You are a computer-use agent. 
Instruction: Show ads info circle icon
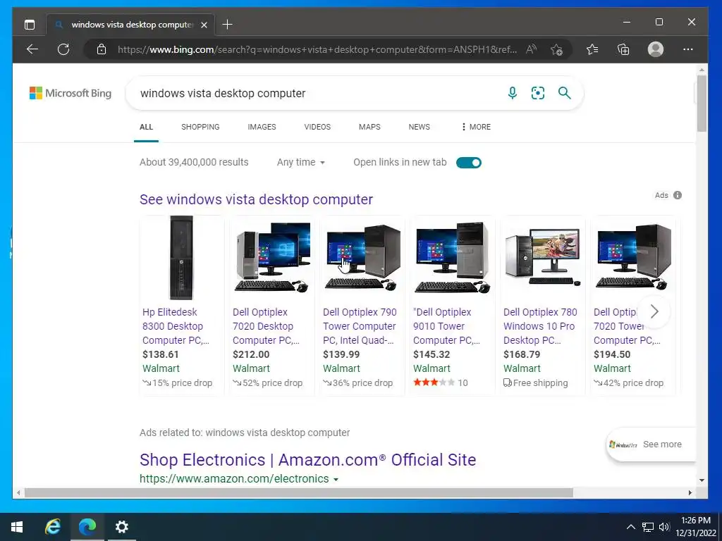pos(678,195)
